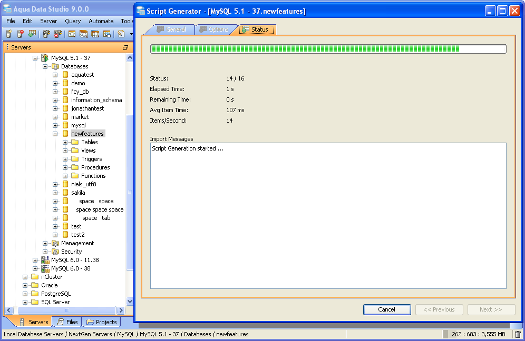This screenshot has width=525, height=341.
Task: Open the Edit menu
Action: [27, 21]
